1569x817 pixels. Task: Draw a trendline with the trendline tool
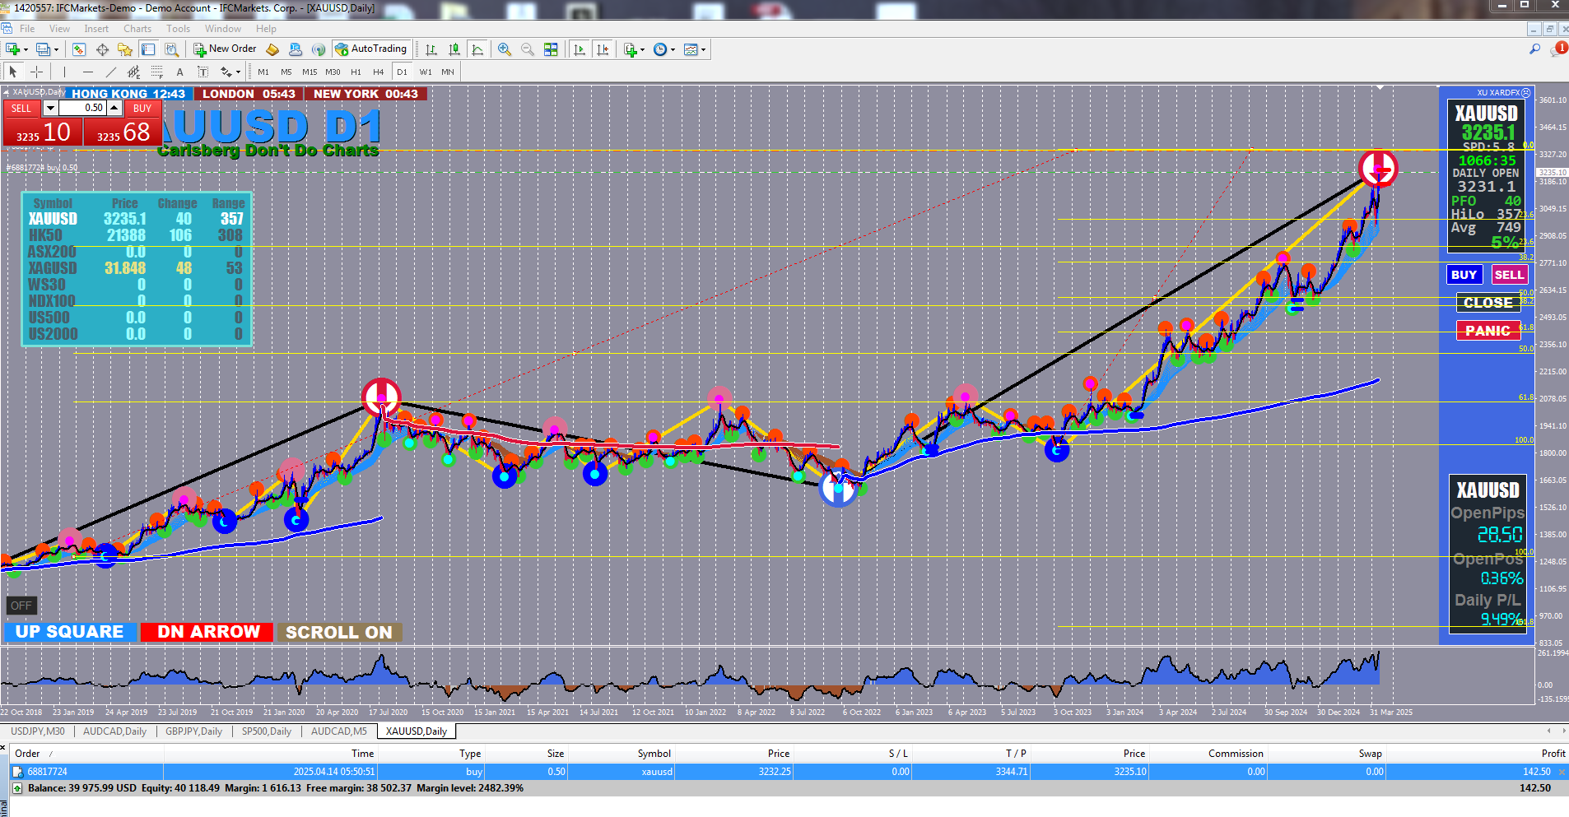[x=111, y=72]
